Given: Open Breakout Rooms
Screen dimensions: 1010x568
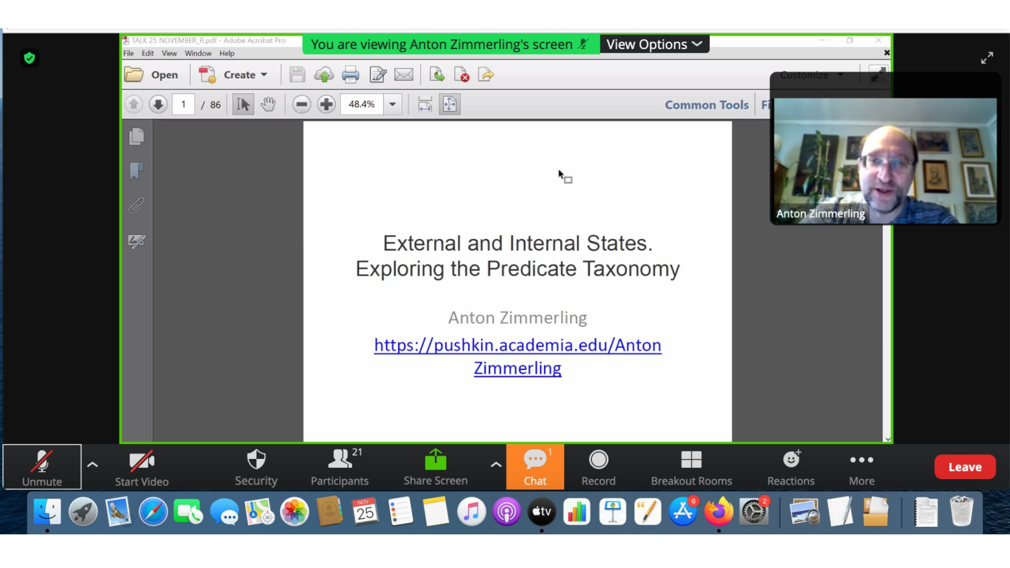Looking at the screenshot, I should pos(691,466).
